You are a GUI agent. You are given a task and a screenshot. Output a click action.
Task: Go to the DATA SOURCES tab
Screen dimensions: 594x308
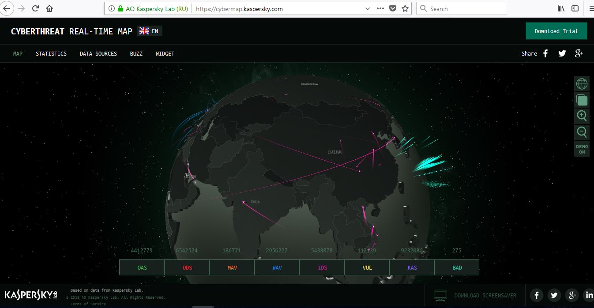98,53
